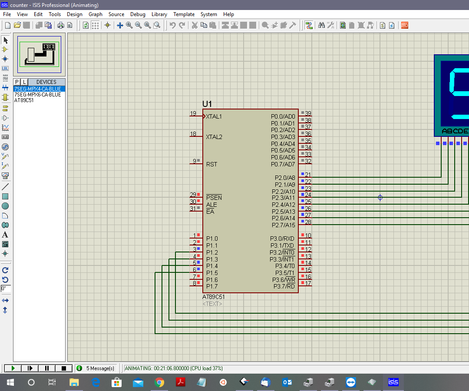The height and width of the screenshot is (391, 469).
Task: Redraw the display
Action: (x=86, y=26)
